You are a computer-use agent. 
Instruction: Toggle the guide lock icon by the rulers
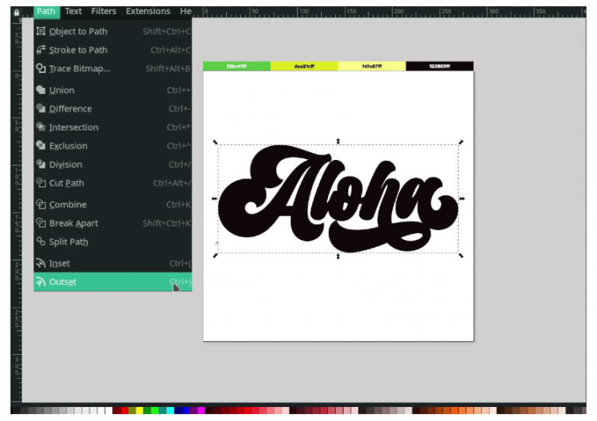16,12
